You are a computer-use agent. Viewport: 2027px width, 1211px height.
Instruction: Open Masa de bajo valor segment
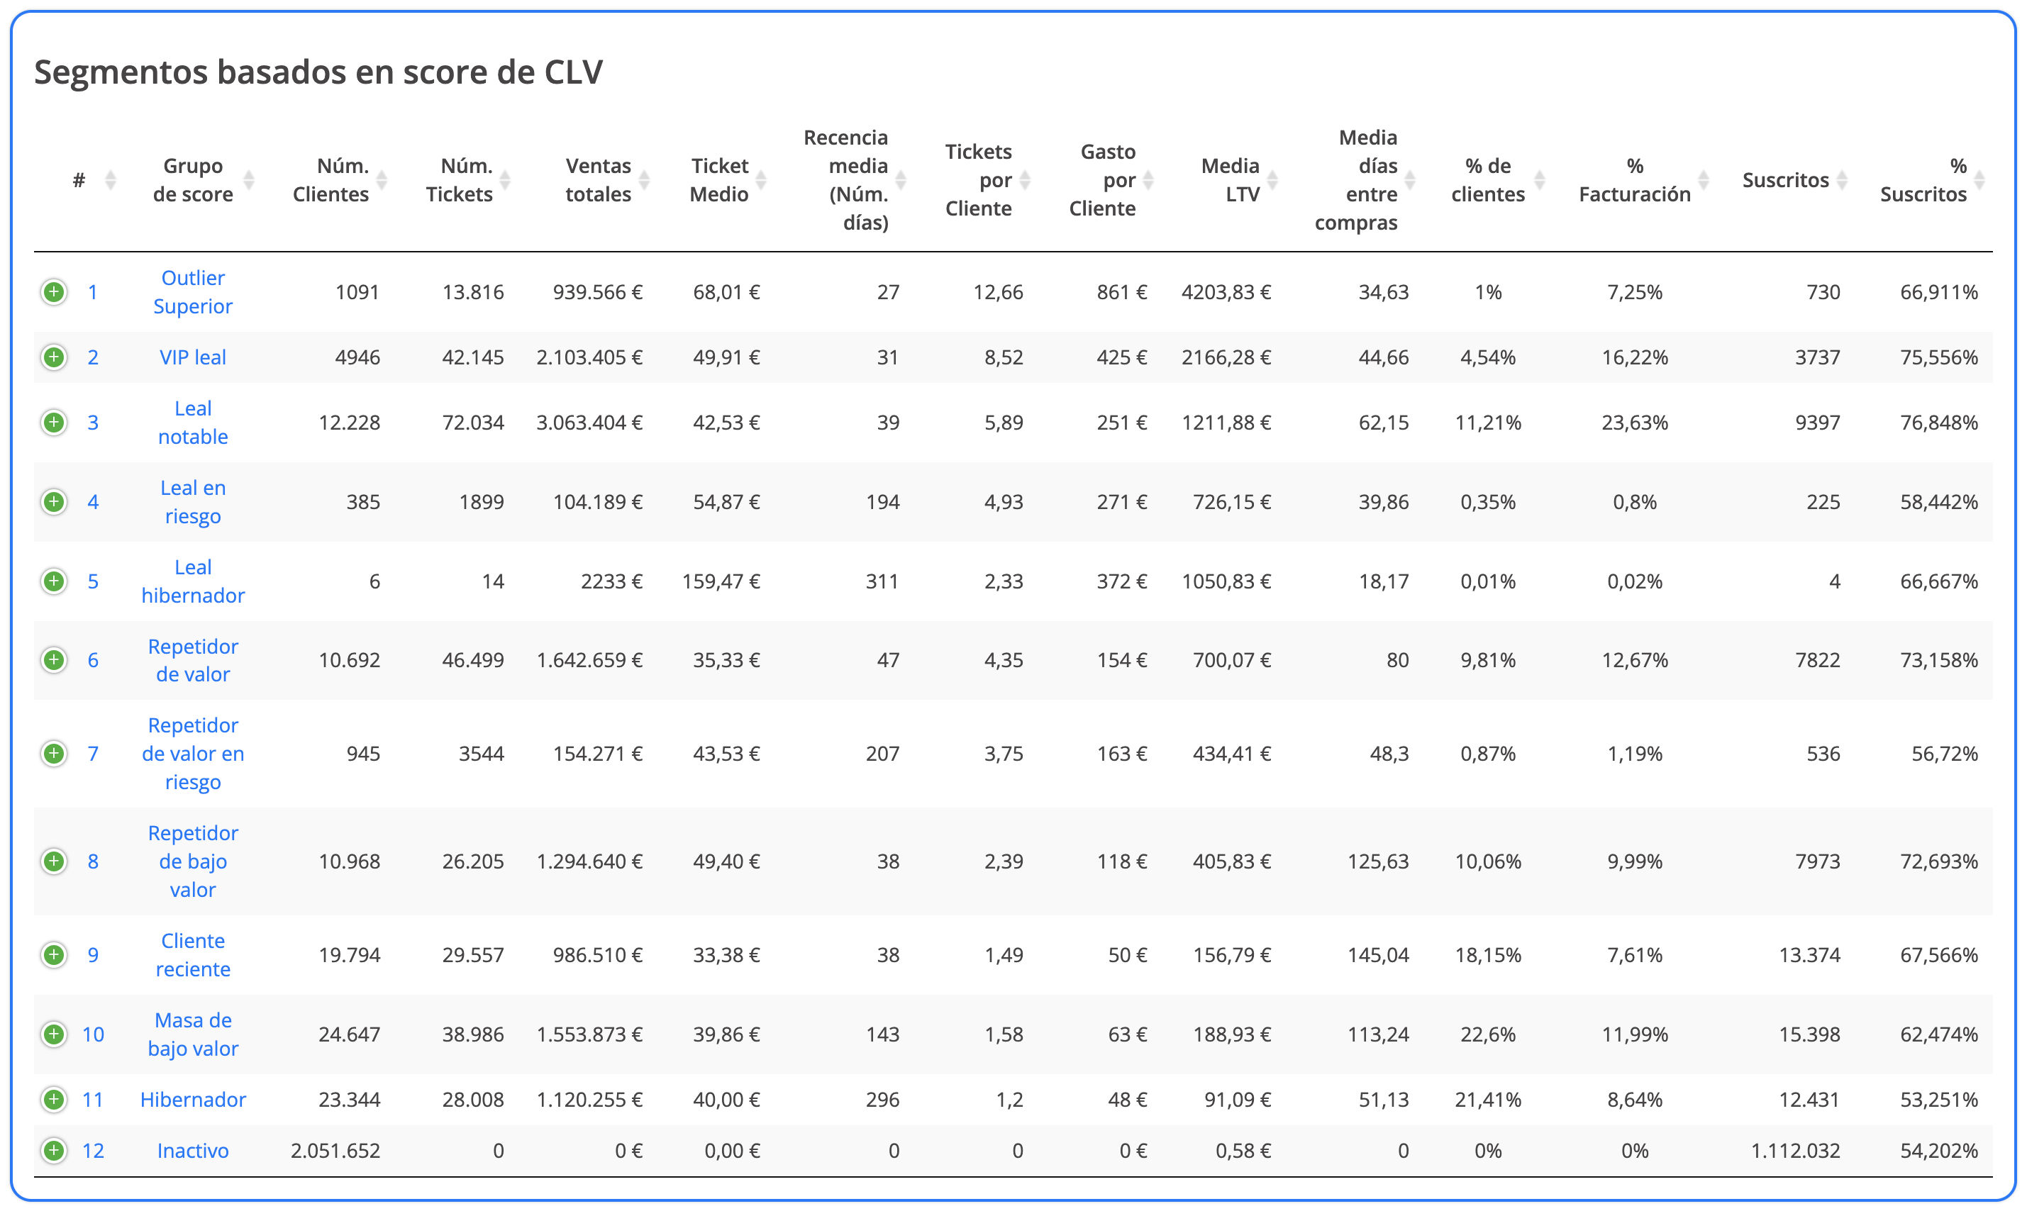[193, 1034]
